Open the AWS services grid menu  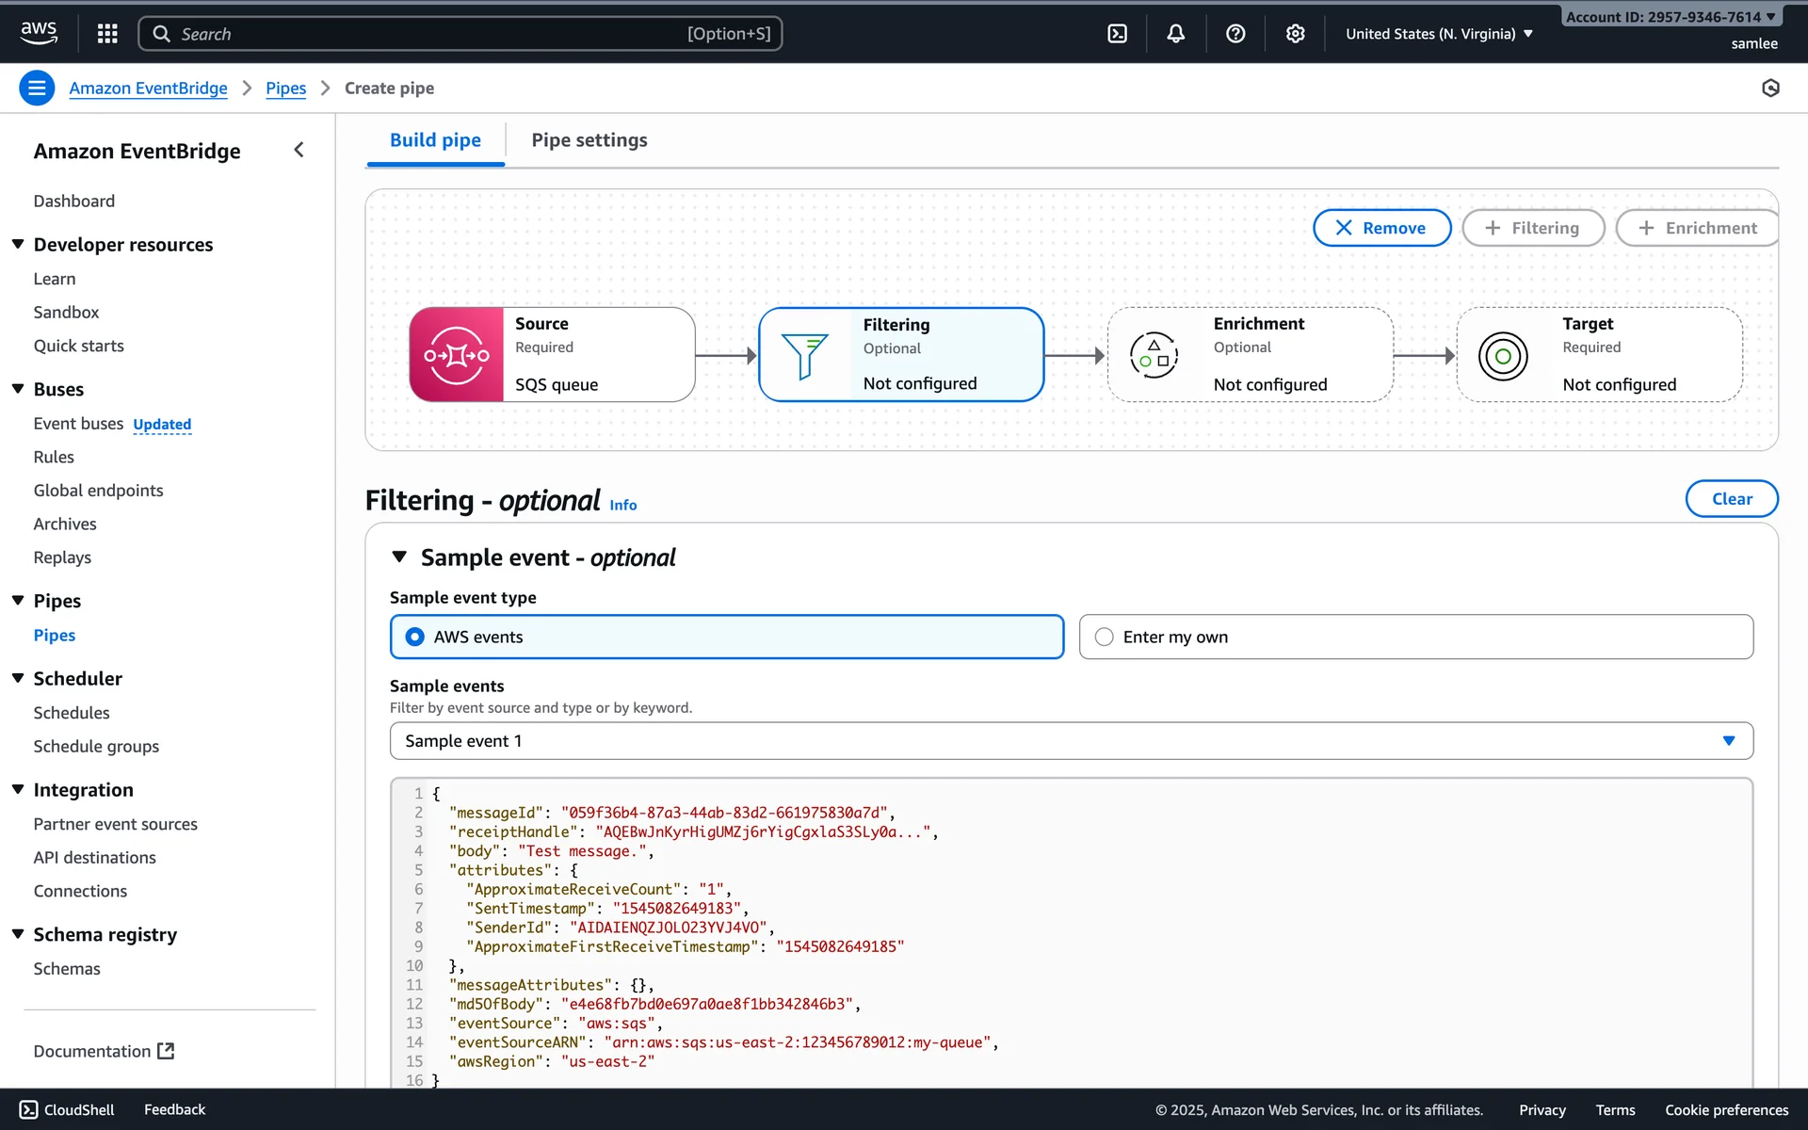pos(107,34)
